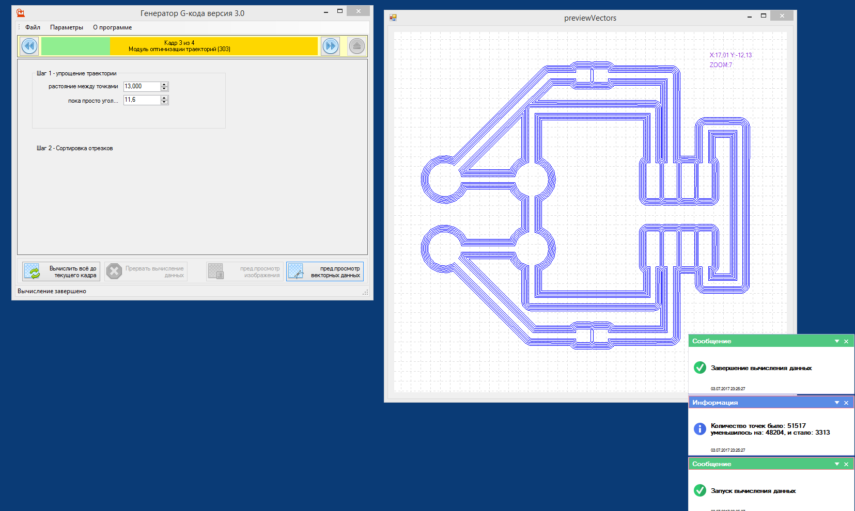This screenshot has height=511, width=855.
Task: Click the 'Завершение вычисления данных' notification text
Action: (761, 368)
